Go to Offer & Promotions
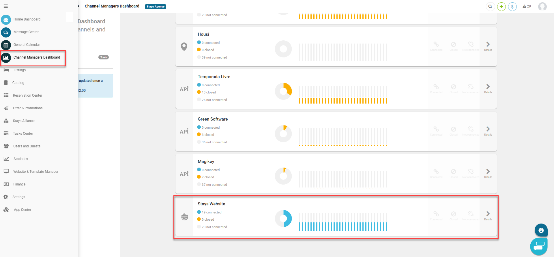The height and width of the screenshot is (257, 554). pos(28,108)
